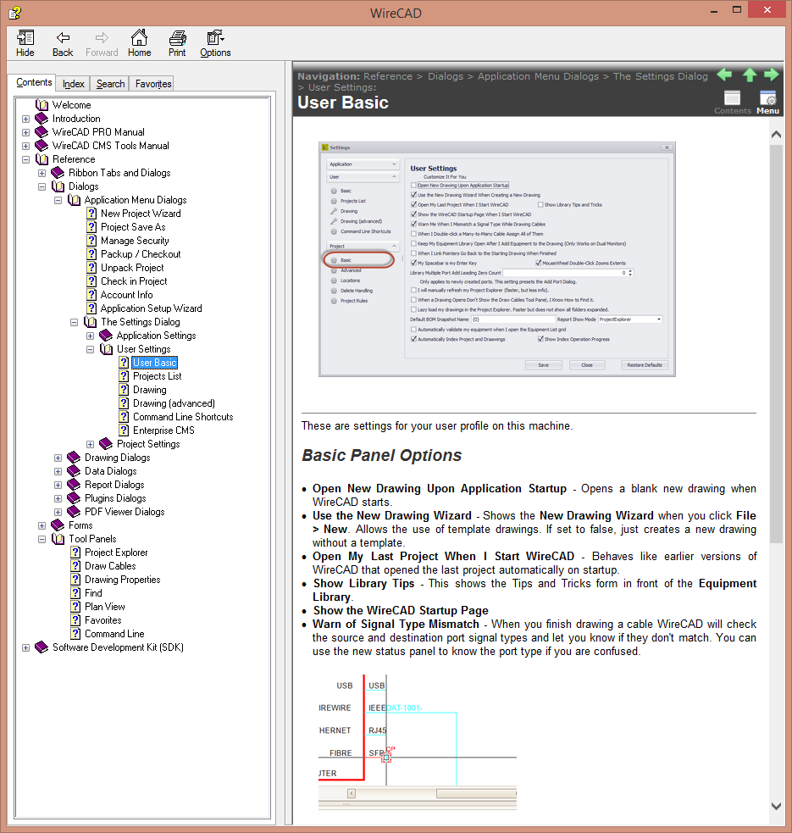The height and width of the screenshot is (833, 792).
Task: Click the cable drawing screenshot image
Action: tap(418, 742)
